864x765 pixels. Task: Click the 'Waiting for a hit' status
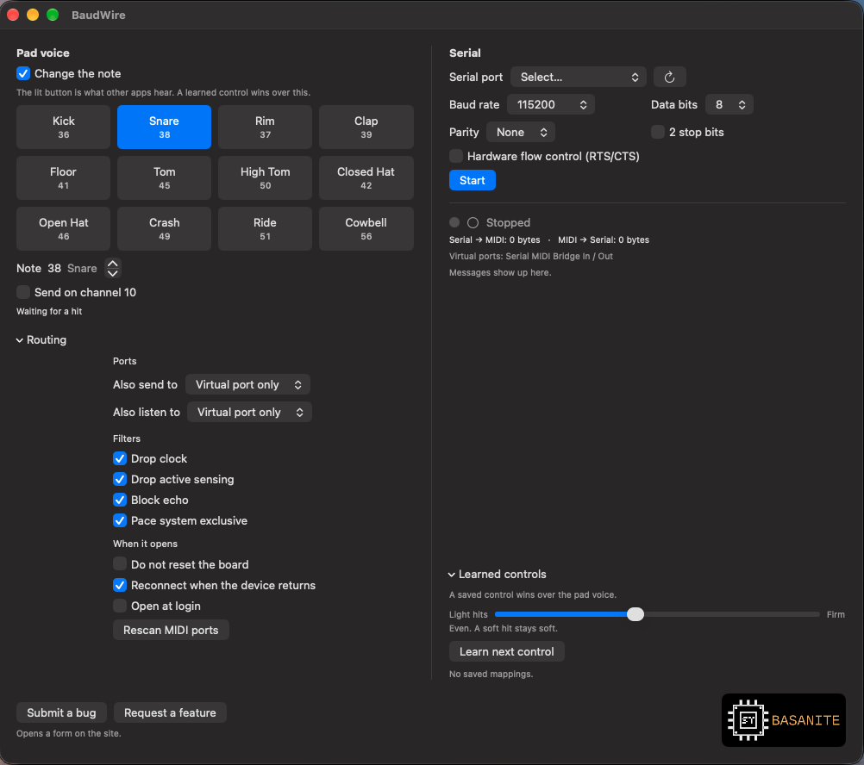[49, 312]
